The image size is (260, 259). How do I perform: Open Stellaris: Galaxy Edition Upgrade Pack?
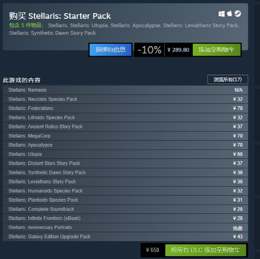pyautogui.click(x=126, y=236)
